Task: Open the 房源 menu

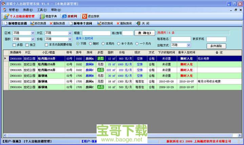Action: click(28, 10)
